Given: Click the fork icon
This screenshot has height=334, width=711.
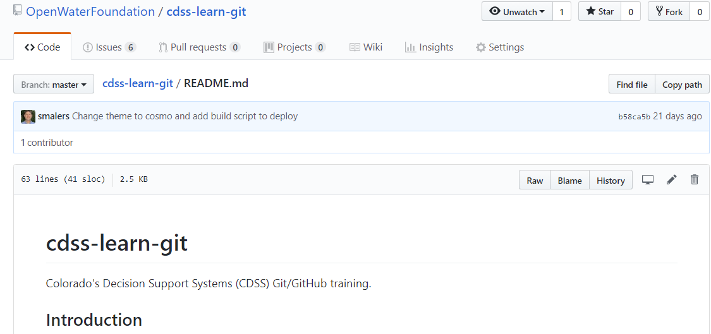Looking at the screenshot, I should coord(659,11).
